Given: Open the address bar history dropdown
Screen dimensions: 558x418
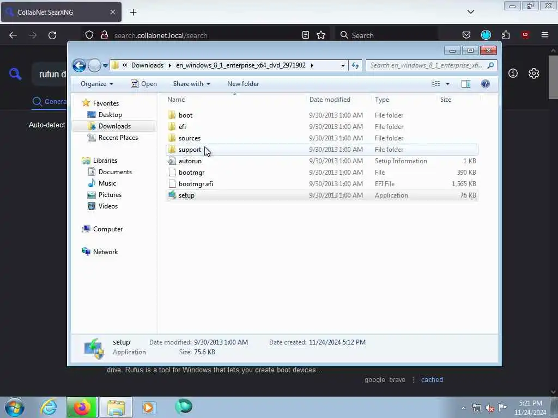Looking at the screenshot, I should [343, 65].
